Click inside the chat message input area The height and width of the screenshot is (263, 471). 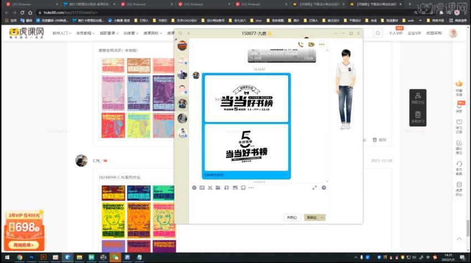(x=258, y=202)
